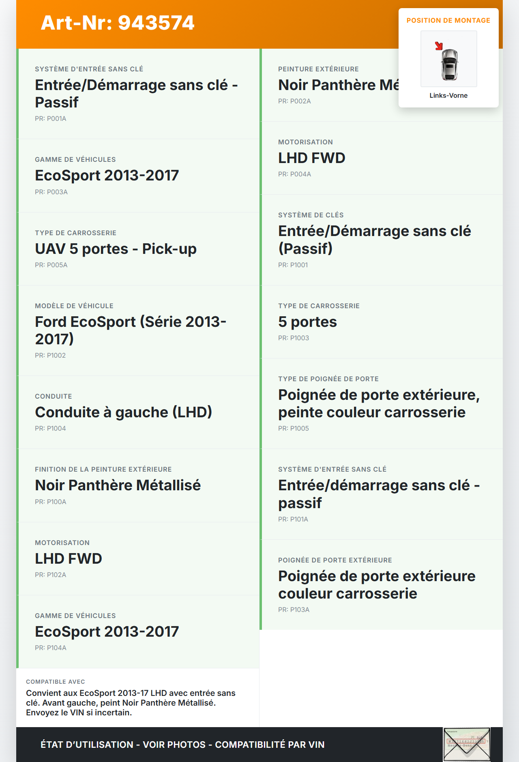Click the État d'utilisation footer banner text
The height and width of the screenshot is (762, 519).
click(182, 745)
